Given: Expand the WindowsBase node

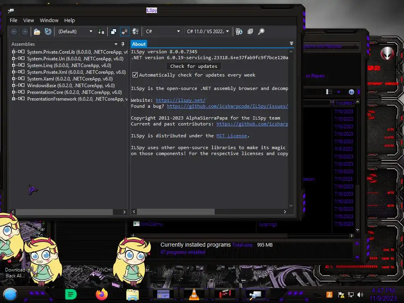Looking at the screenshot, I should [x=13, y=85].
